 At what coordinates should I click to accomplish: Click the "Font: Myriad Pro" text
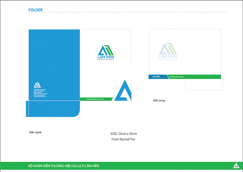coord(123,139)
